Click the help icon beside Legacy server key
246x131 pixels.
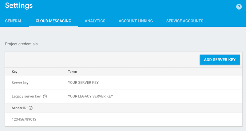coord(45,96)
